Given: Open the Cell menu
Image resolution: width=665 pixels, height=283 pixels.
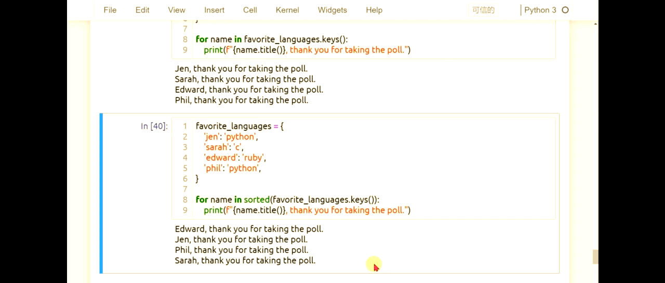Looking at the screenshot, I should point(250,10).
